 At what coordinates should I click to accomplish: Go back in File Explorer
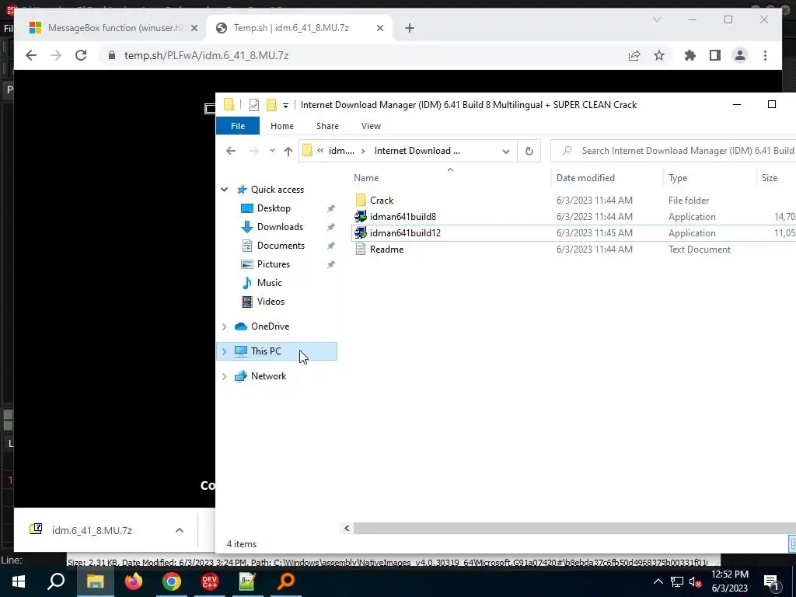click(231, 151)
